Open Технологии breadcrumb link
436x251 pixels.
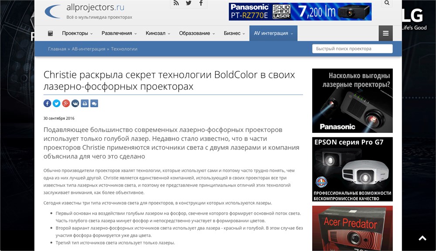pyautogui.click(x=124, y=49)
